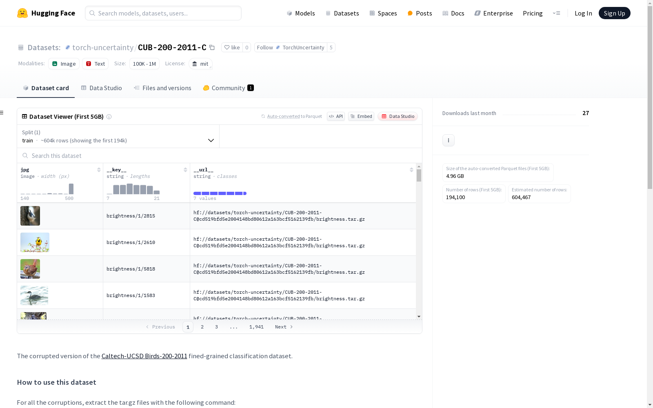Image resolution: width=653 pixels, height=408 pixels.
Task: Click the datasets stack icon by Datasets:
Action: 21,47
